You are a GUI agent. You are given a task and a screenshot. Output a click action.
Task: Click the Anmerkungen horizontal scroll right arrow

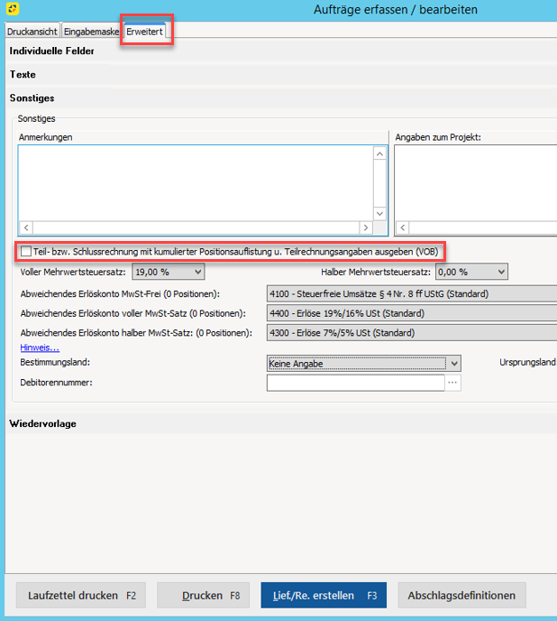pyautogui.click(x=365, y=228)
